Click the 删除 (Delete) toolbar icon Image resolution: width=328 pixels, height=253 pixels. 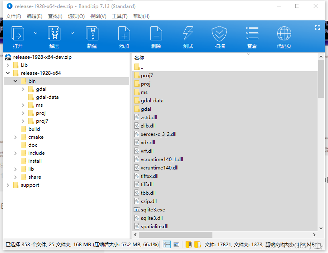click(x=156, y=34)
